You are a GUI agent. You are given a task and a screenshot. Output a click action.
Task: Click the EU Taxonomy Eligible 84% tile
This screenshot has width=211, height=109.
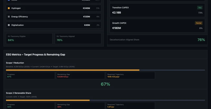point(29,39)
